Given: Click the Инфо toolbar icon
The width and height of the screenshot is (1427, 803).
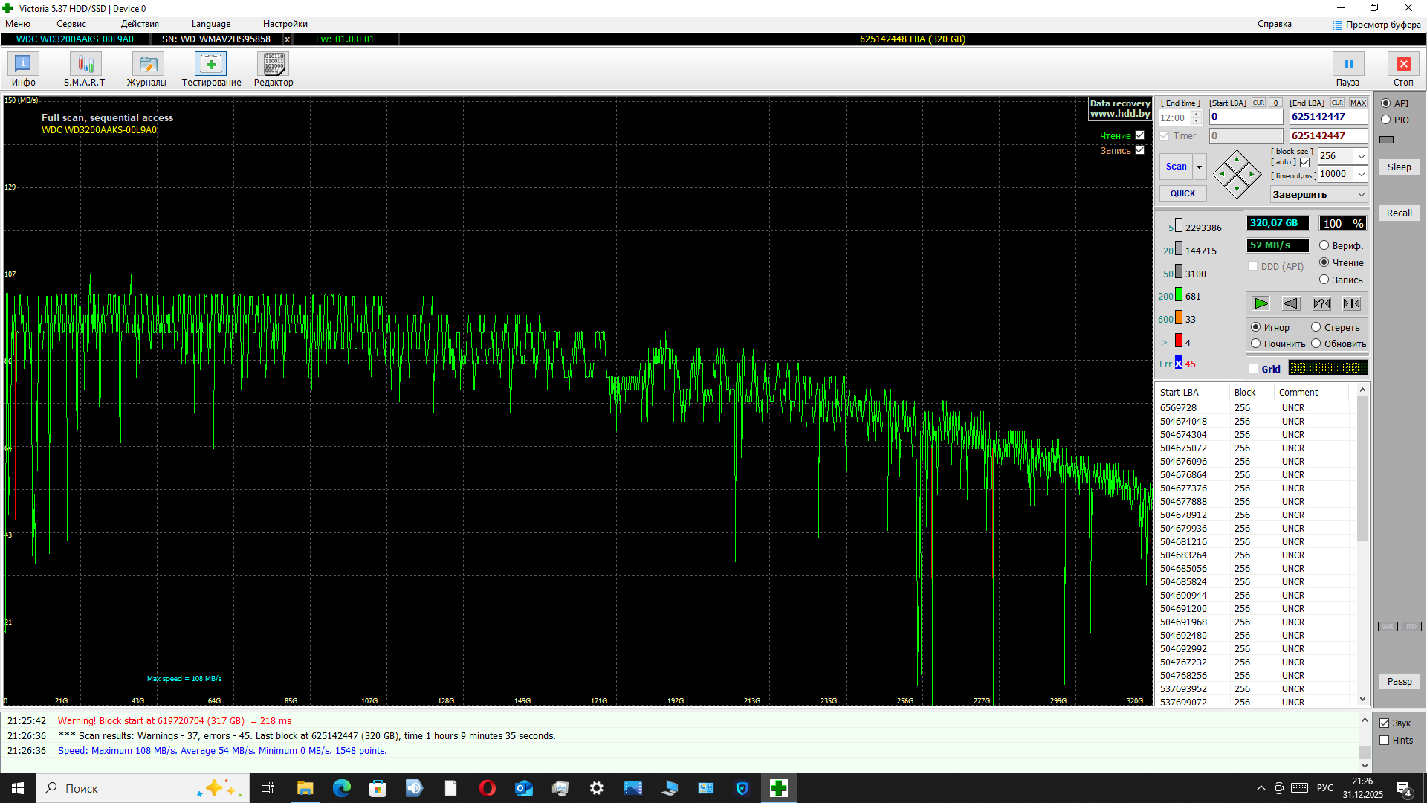Looking at the screenshot, I should (x=23, y=65).
